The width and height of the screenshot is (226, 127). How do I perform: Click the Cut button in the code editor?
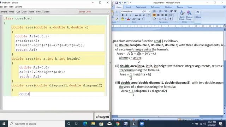click(18, 12)
